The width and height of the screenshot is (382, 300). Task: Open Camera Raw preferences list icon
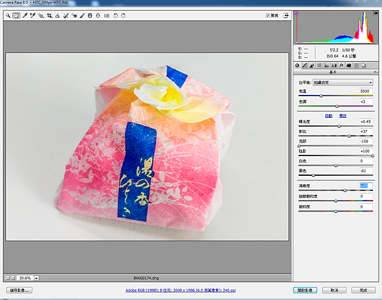[107, 15]
